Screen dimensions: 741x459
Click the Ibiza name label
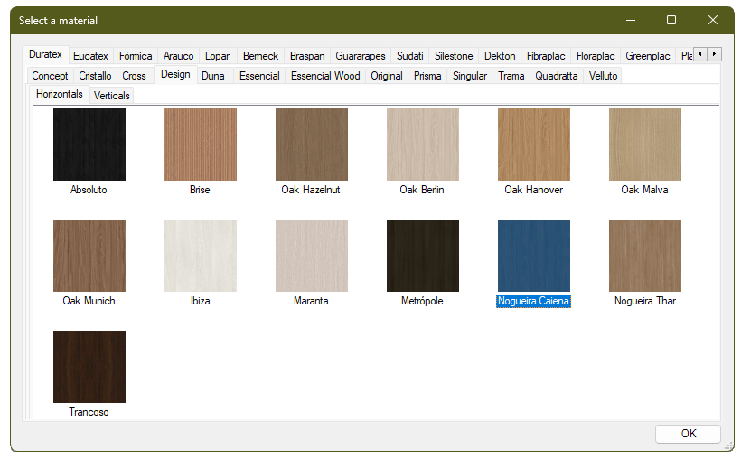point(201,301)
